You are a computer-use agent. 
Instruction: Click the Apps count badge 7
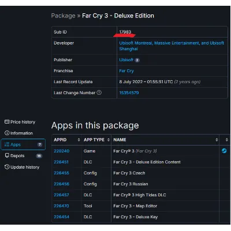40,144
